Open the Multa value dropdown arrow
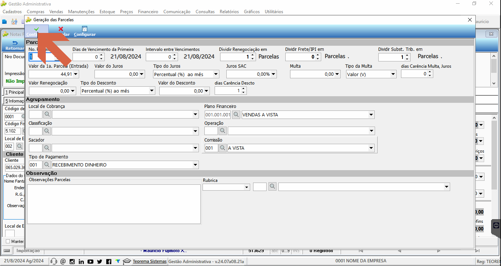Viewport: 501px width, 266px height. click(337, 74)
